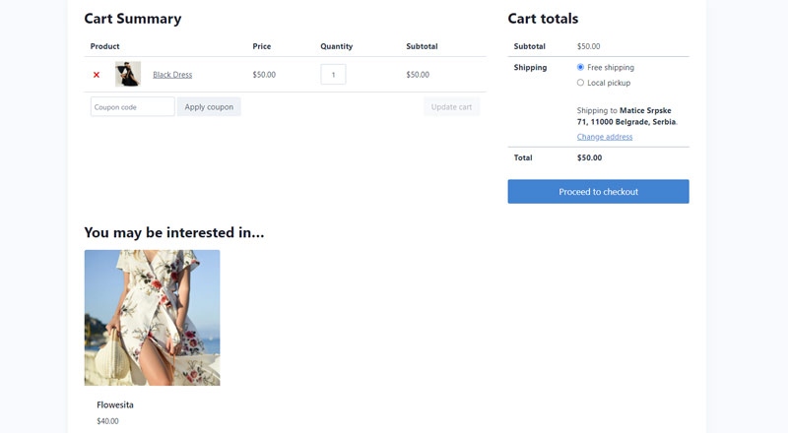Select the Product column header
This screenshot has height=433, width=788.
click(104, 46)
